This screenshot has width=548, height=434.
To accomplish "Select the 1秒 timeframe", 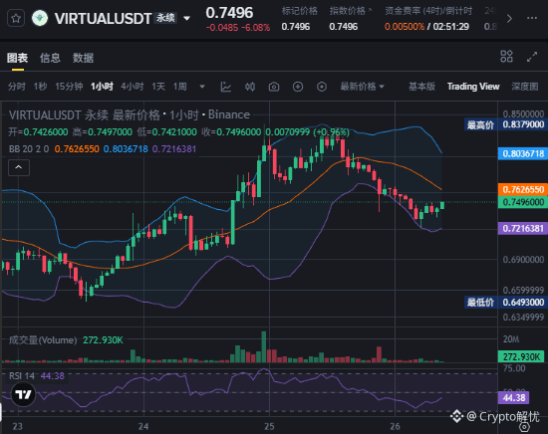I will click(40, 87).
